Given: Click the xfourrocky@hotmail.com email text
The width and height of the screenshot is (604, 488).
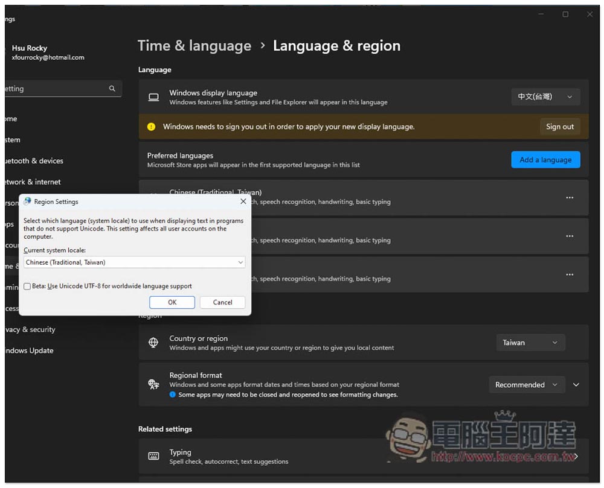Looking at the screenshot, I should coord(48,57).
